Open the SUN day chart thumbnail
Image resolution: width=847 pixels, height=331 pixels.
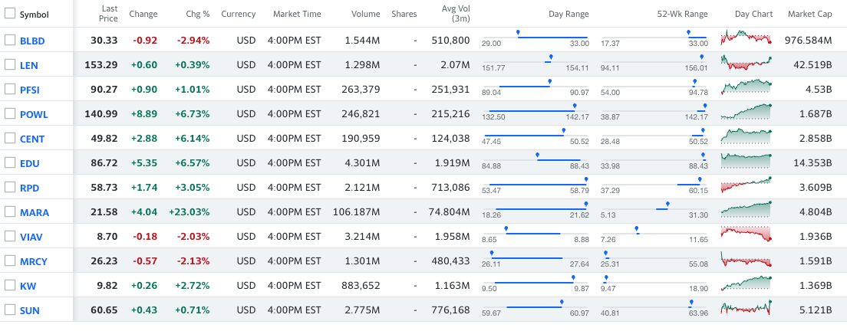[746, 308]
